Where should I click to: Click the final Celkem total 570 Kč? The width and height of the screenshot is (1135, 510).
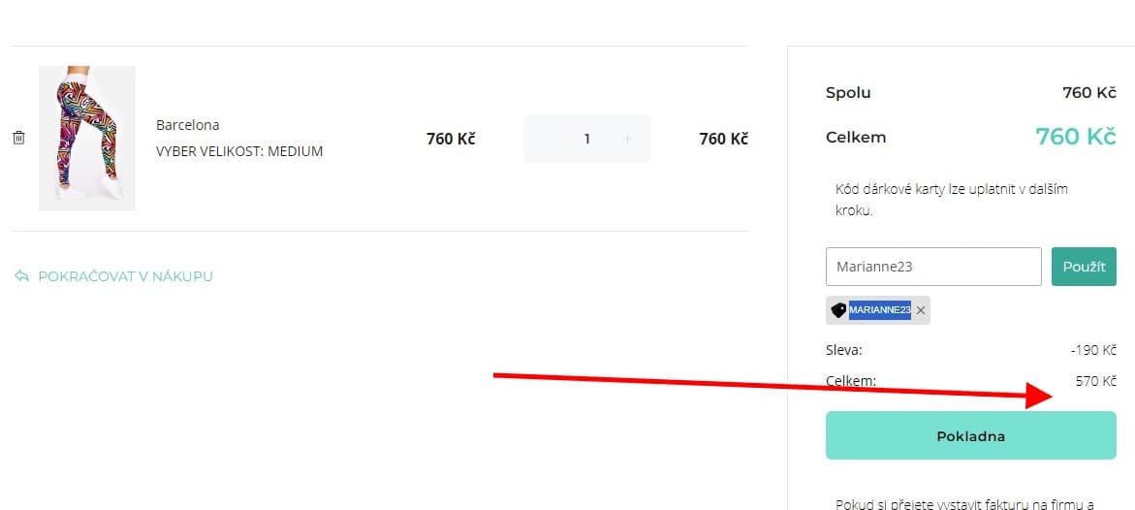(x=1095, y=381)
